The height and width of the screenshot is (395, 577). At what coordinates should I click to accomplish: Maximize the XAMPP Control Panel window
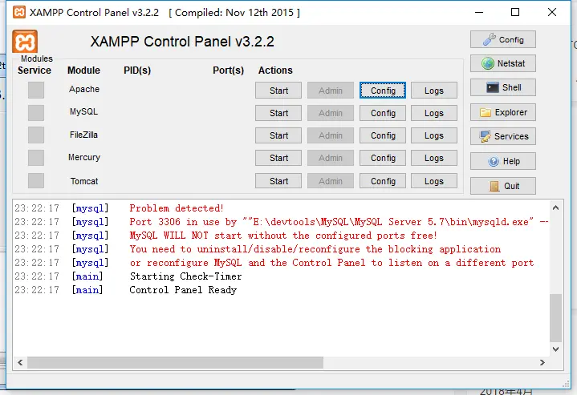pyautogui.click(x=515, y=12)
